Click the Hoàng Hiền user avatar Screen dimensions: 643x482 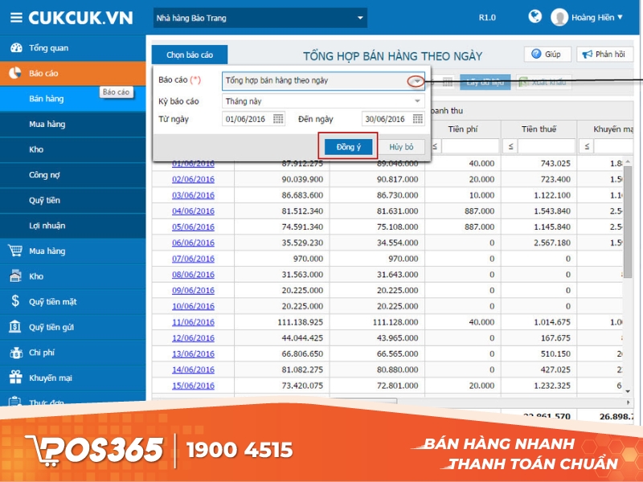pos(559,17)
